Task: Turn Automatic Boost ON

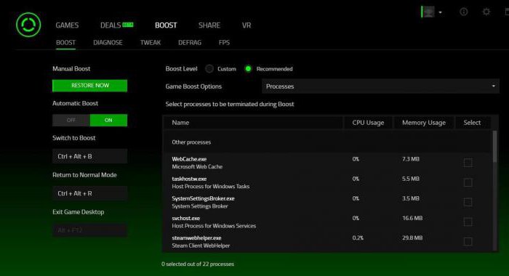Action: click(x=108, y=121)
